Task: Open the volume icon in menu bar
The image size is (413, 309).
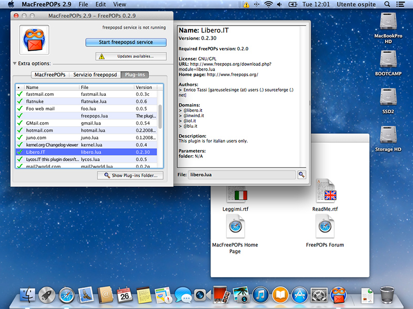Action: coord(279,5)
